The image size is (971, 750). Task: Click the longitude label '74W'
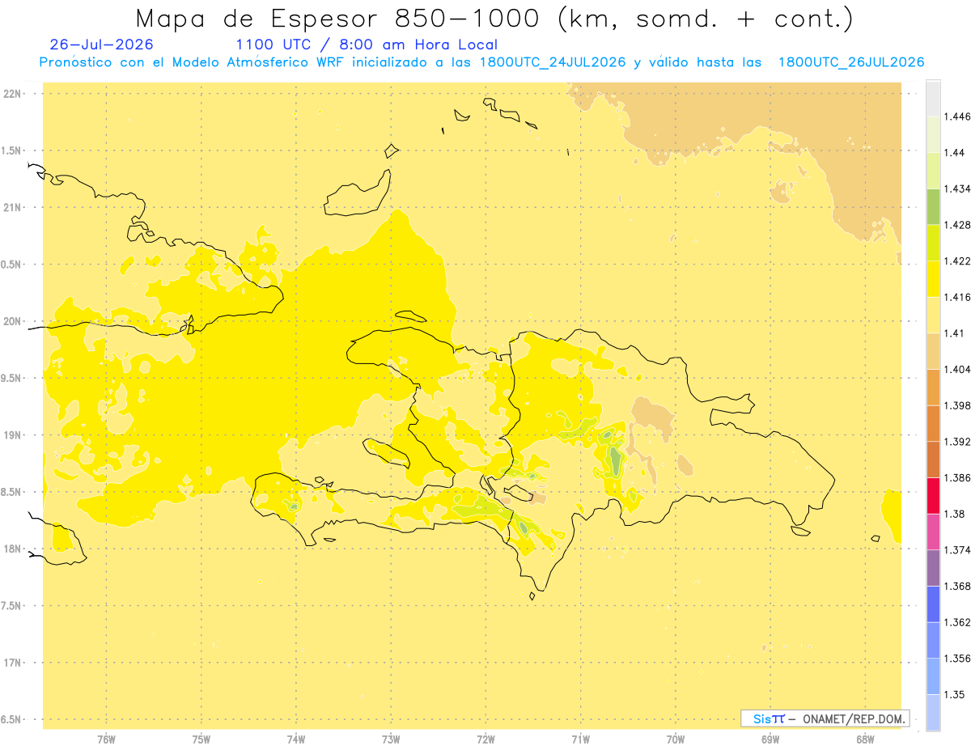(x=296, y=740)
